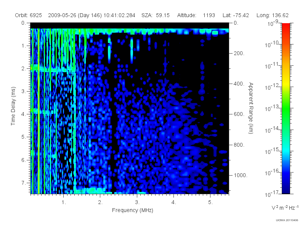Screen dimensions: 305x228
Task: Click the Apparent Range (km) axis label
Action: coord(251,108)
